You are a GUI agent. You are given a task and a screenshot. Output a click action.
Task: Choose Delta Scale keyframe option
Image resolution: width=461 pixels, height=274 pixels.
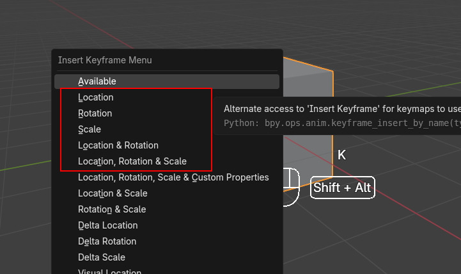(x=167, y=257)
